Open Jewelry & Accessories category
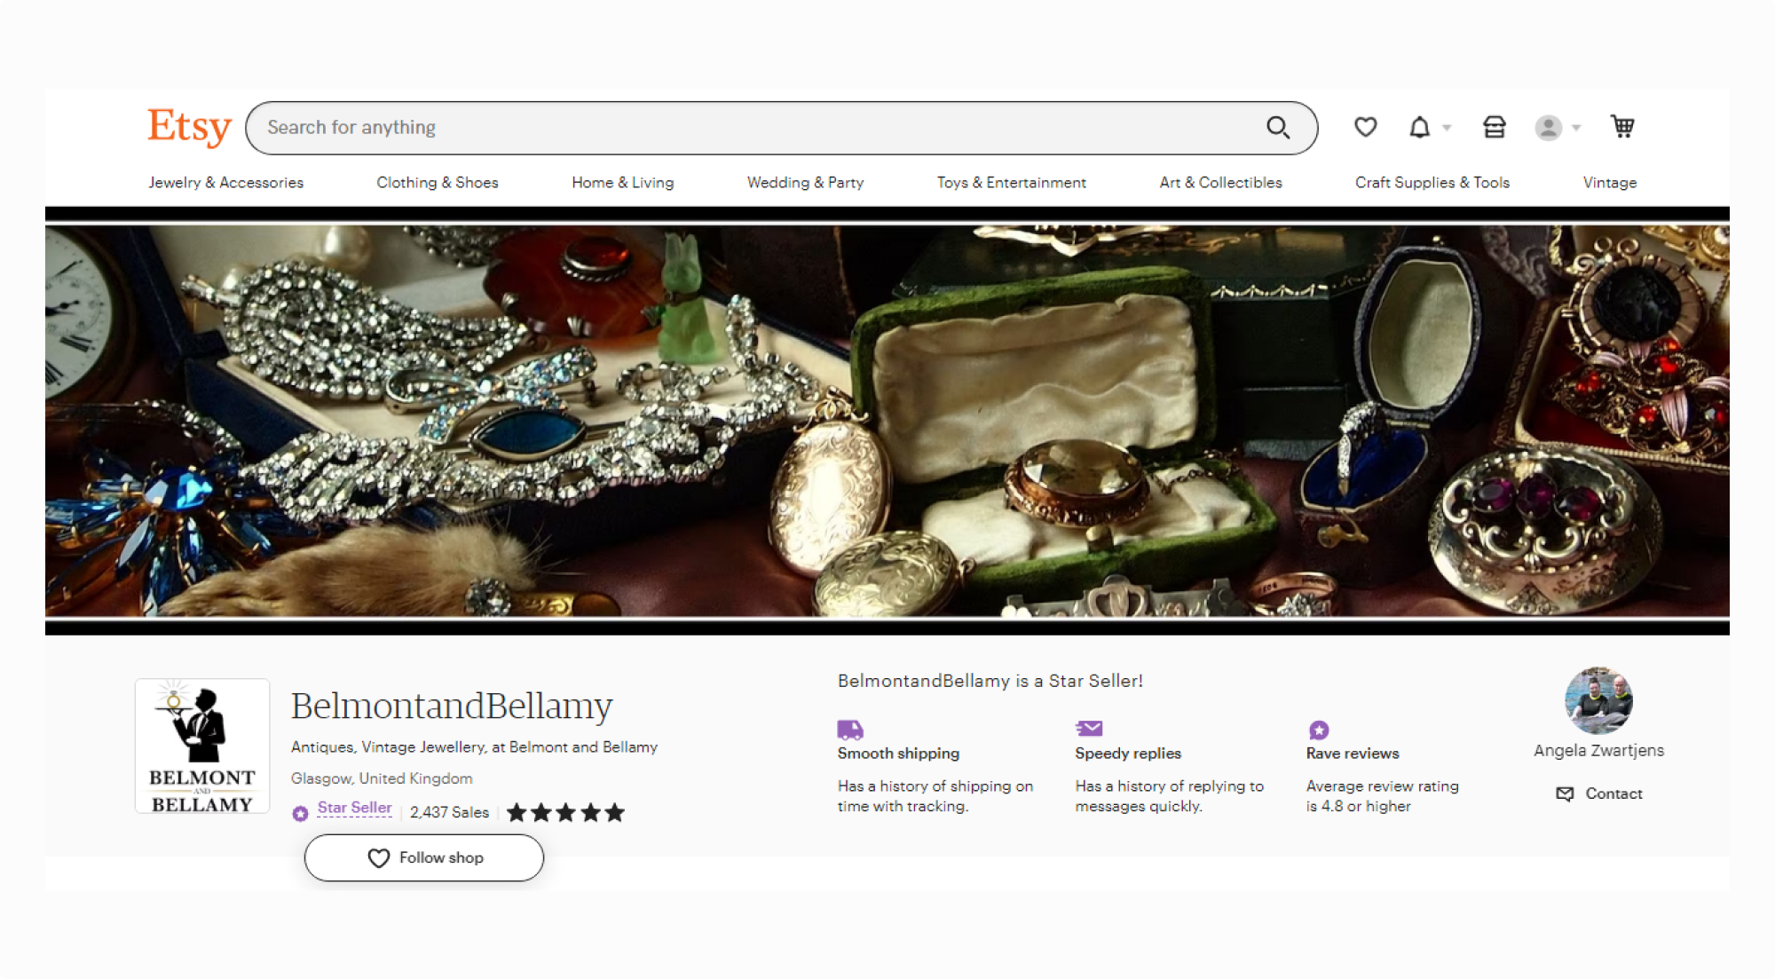Screen dimensions: 1775x979 pyautogui.click(x=225, y=182)
